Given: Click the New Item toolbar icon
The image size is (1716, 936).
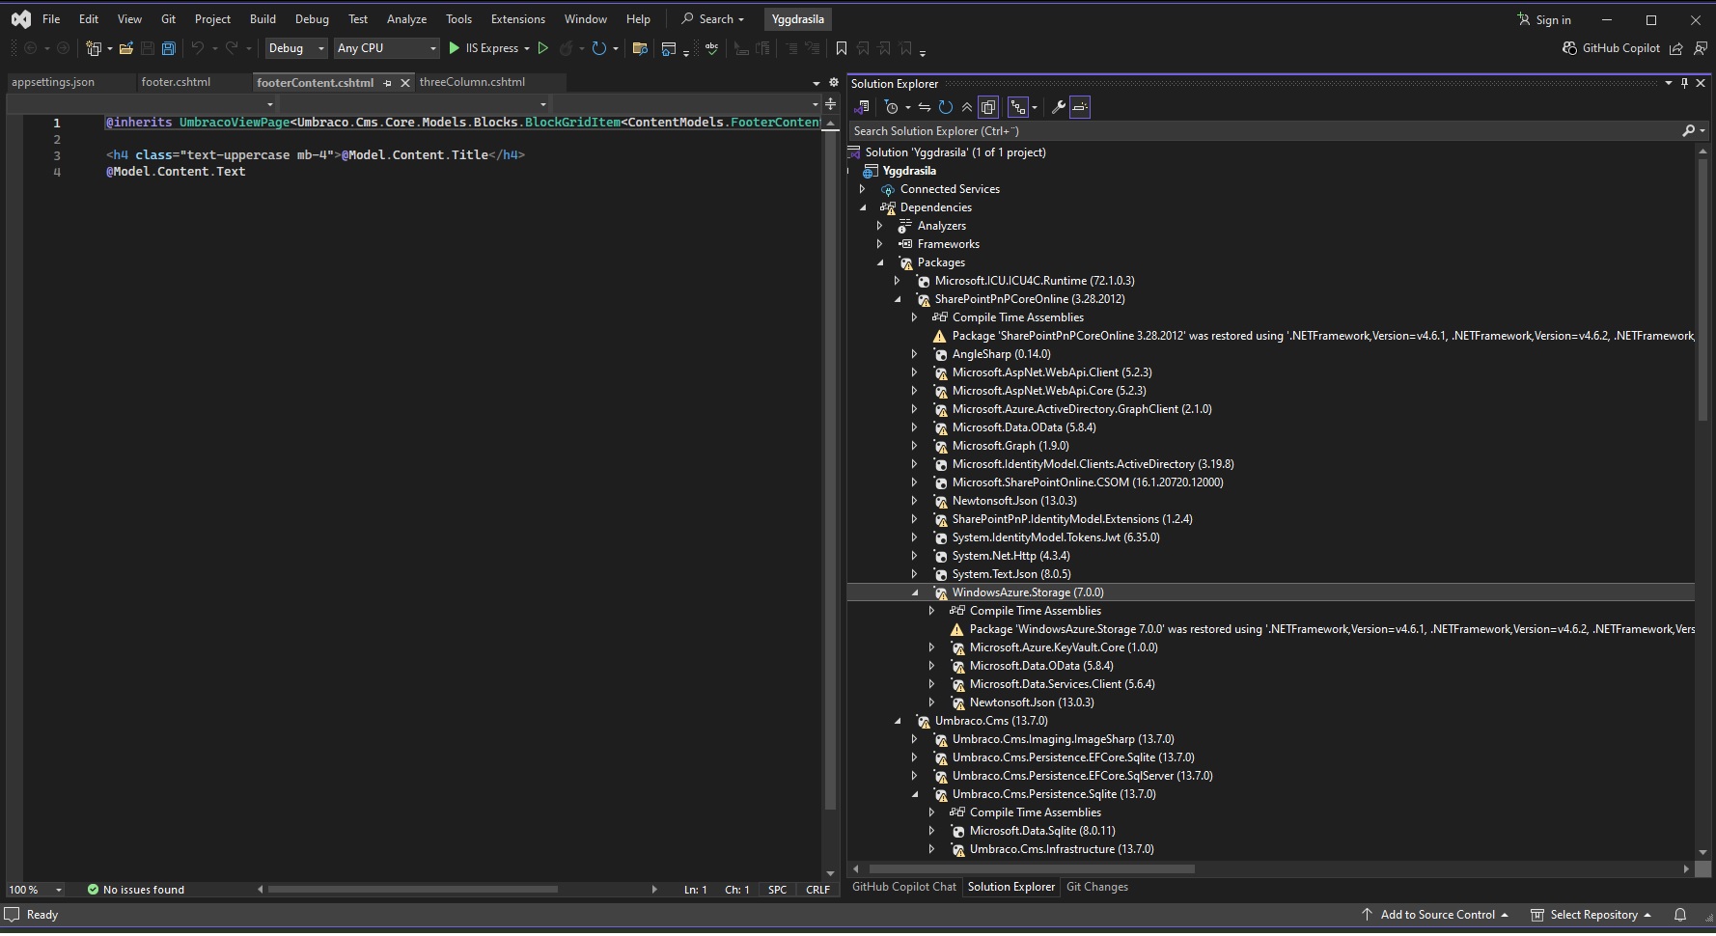Looking at the screenshot, I should [94, 48].
